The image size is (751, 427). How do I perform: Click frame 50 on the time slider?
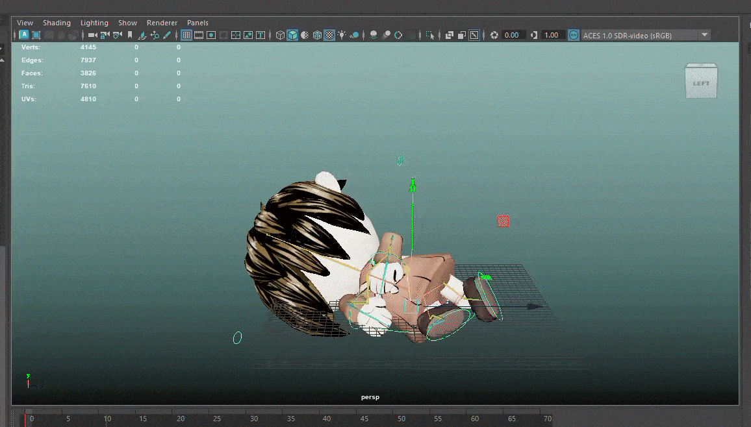[x=401, y=419]
